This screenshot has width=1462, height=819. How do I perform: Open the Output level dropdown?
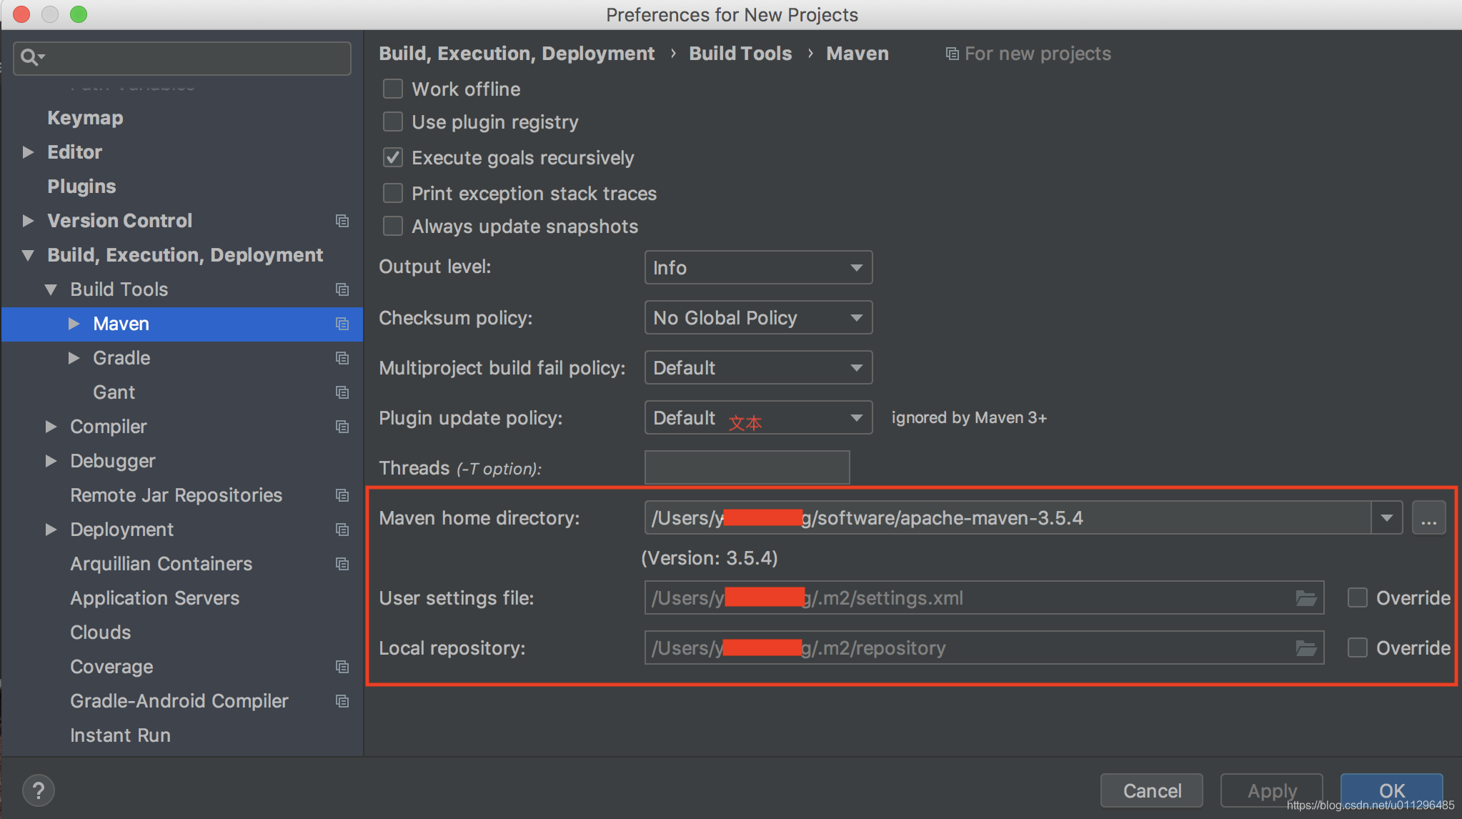(x=758, y=267)
